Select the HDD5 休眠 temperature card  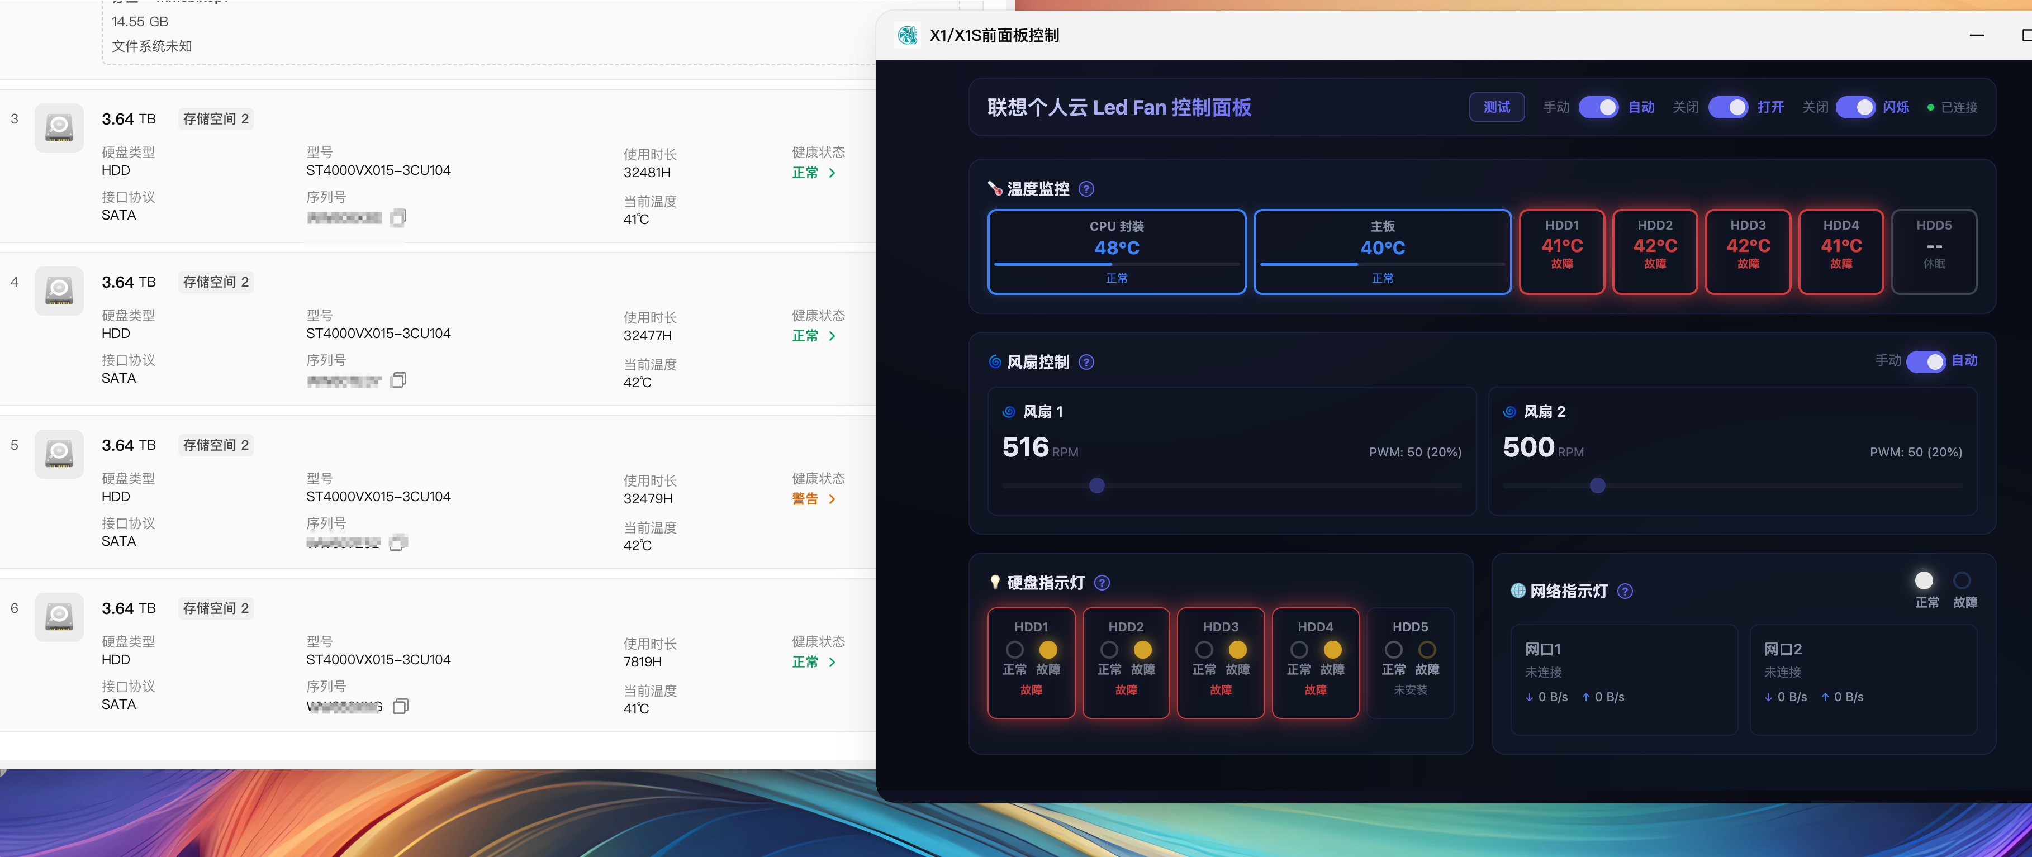tap(1934, 253)
